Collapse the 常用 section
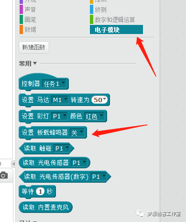The image size is (186, 222). tap(35, 63)
